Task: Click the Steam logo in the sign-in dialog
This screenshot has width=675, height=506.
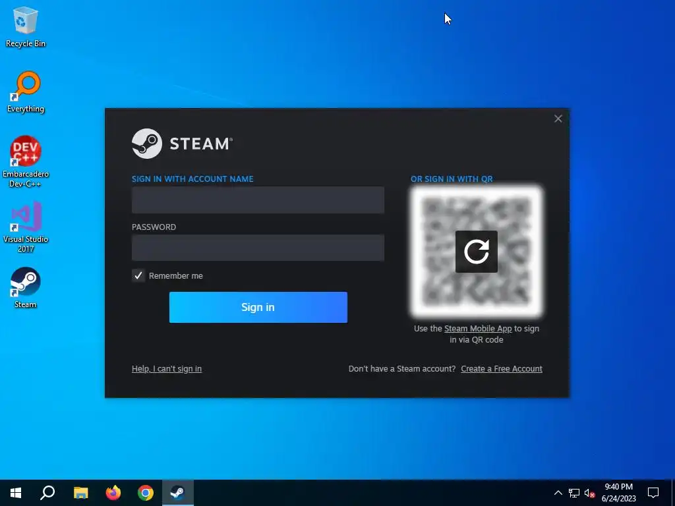Action: 182,144
